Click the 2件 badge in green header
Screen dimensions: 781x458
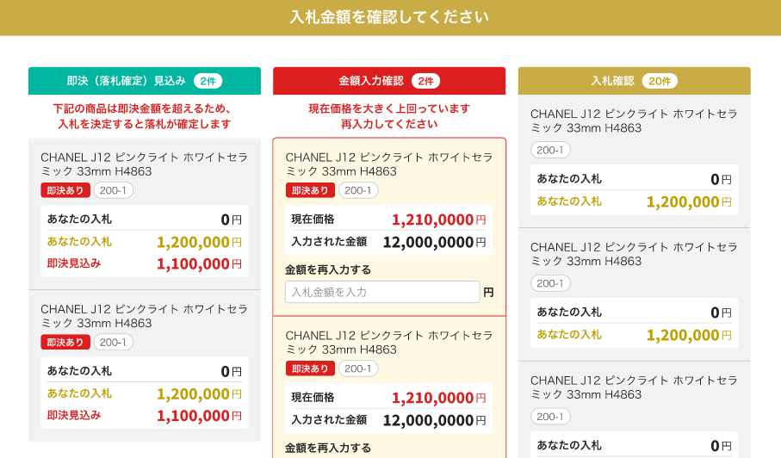[208, 81]
